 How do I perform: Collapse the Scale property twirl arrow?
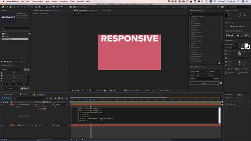[x=15, y=107]
